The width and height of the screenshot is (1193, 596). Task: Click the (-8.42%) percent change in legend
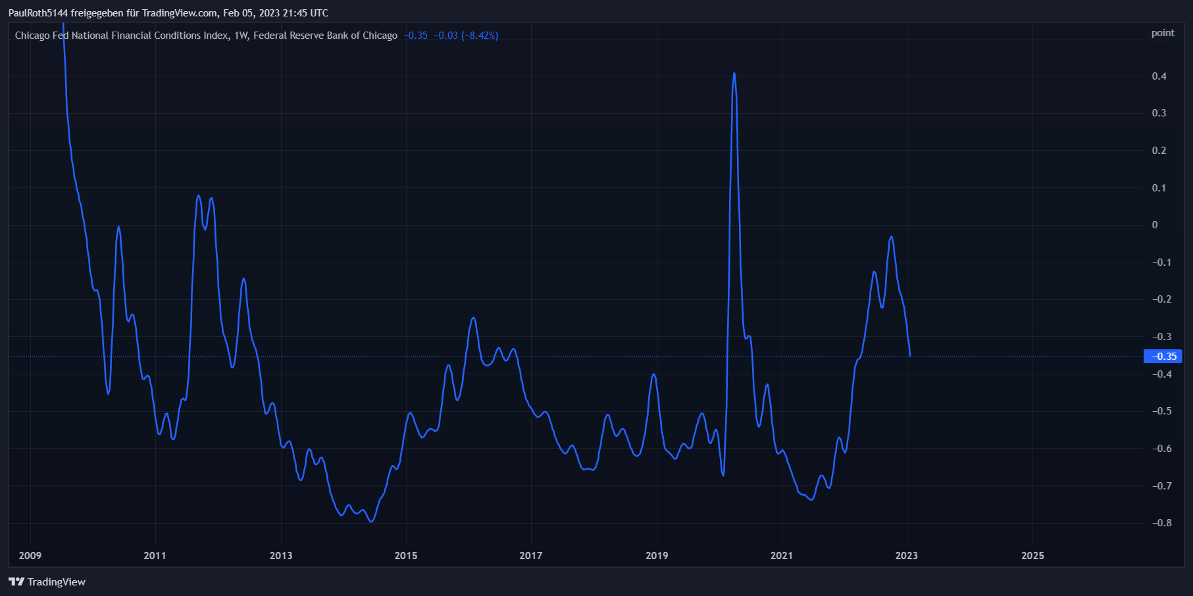tap(480, 36)
